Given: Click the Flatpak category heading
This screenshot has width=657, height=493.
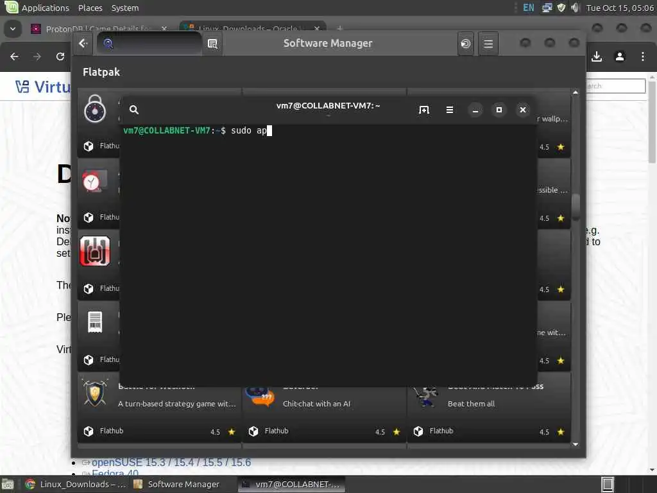Looking at the screenshot, I should click(x=101, y=72).
